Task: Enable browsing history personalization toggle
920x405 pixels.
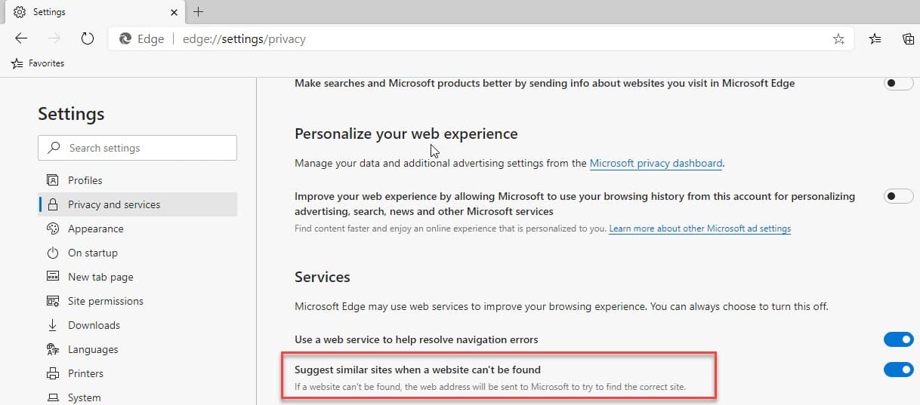Action: click(898, 196)
